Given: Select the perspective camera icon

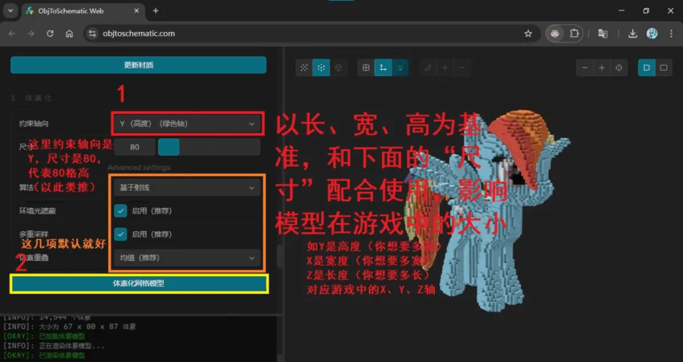Looking at the screenshot, I should (x=647, y=68).
